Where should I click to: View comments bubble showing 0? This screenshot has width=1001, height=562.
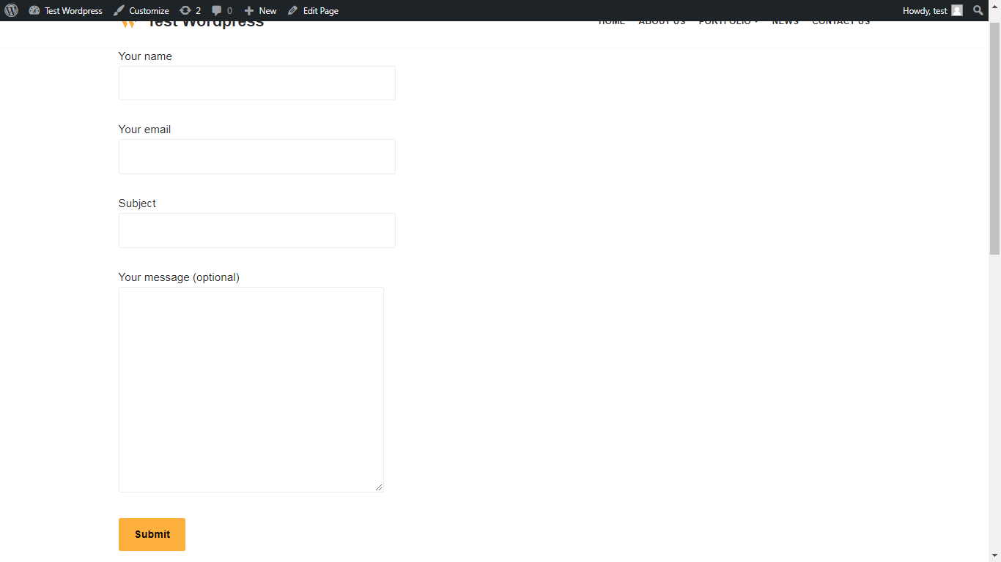(222, 10)
